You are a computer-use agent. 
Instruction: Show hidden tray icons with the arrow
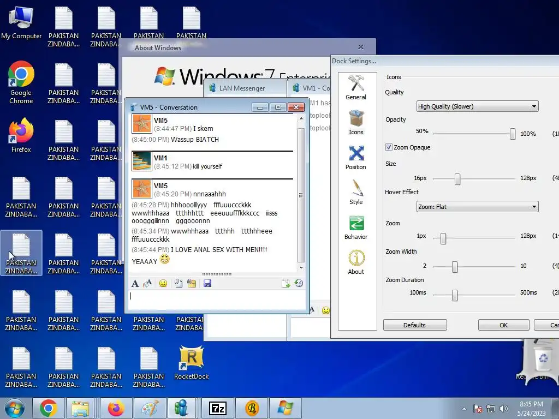(464, 409)
